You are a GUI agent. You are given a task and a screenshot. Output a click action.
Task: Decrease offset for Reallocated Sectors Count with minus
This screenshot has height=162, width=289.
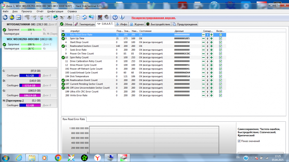point(203,46)
